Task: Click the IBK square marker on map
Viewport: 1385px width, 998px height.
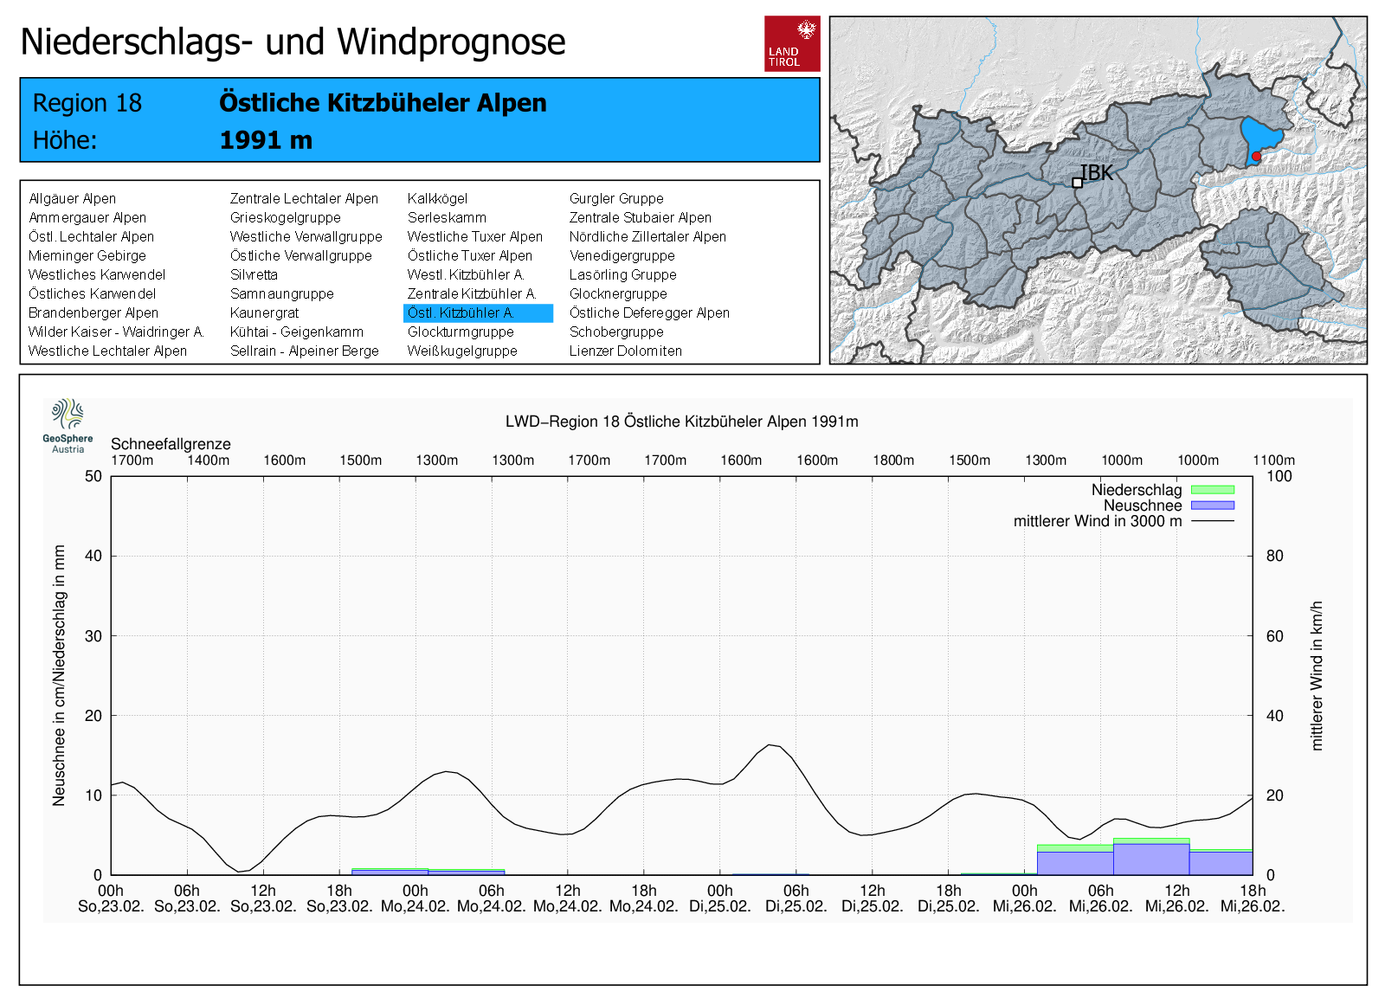Action: click(1077, 183)
